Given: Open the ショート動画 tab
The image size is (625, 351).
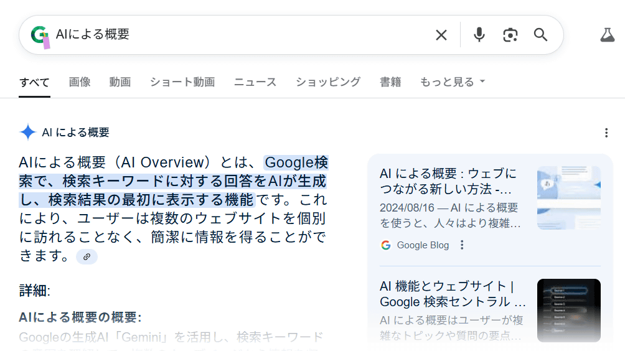Looking at the screenshot, I should [x=182, y=82].
